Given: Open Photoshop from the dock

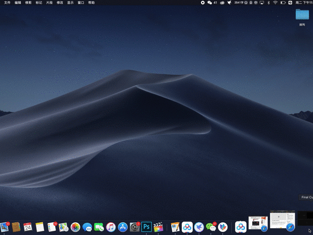Looking at the screenshot, I should pyautogui.click(x=146, y=227).
